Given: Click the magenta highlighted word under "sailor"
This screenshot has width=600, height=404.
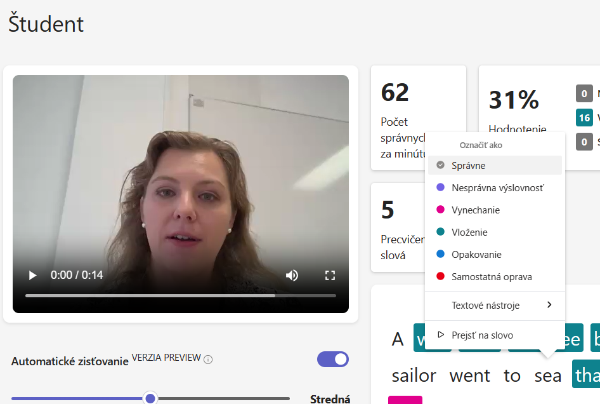Looking at the screenshot, I should (405, 400).
